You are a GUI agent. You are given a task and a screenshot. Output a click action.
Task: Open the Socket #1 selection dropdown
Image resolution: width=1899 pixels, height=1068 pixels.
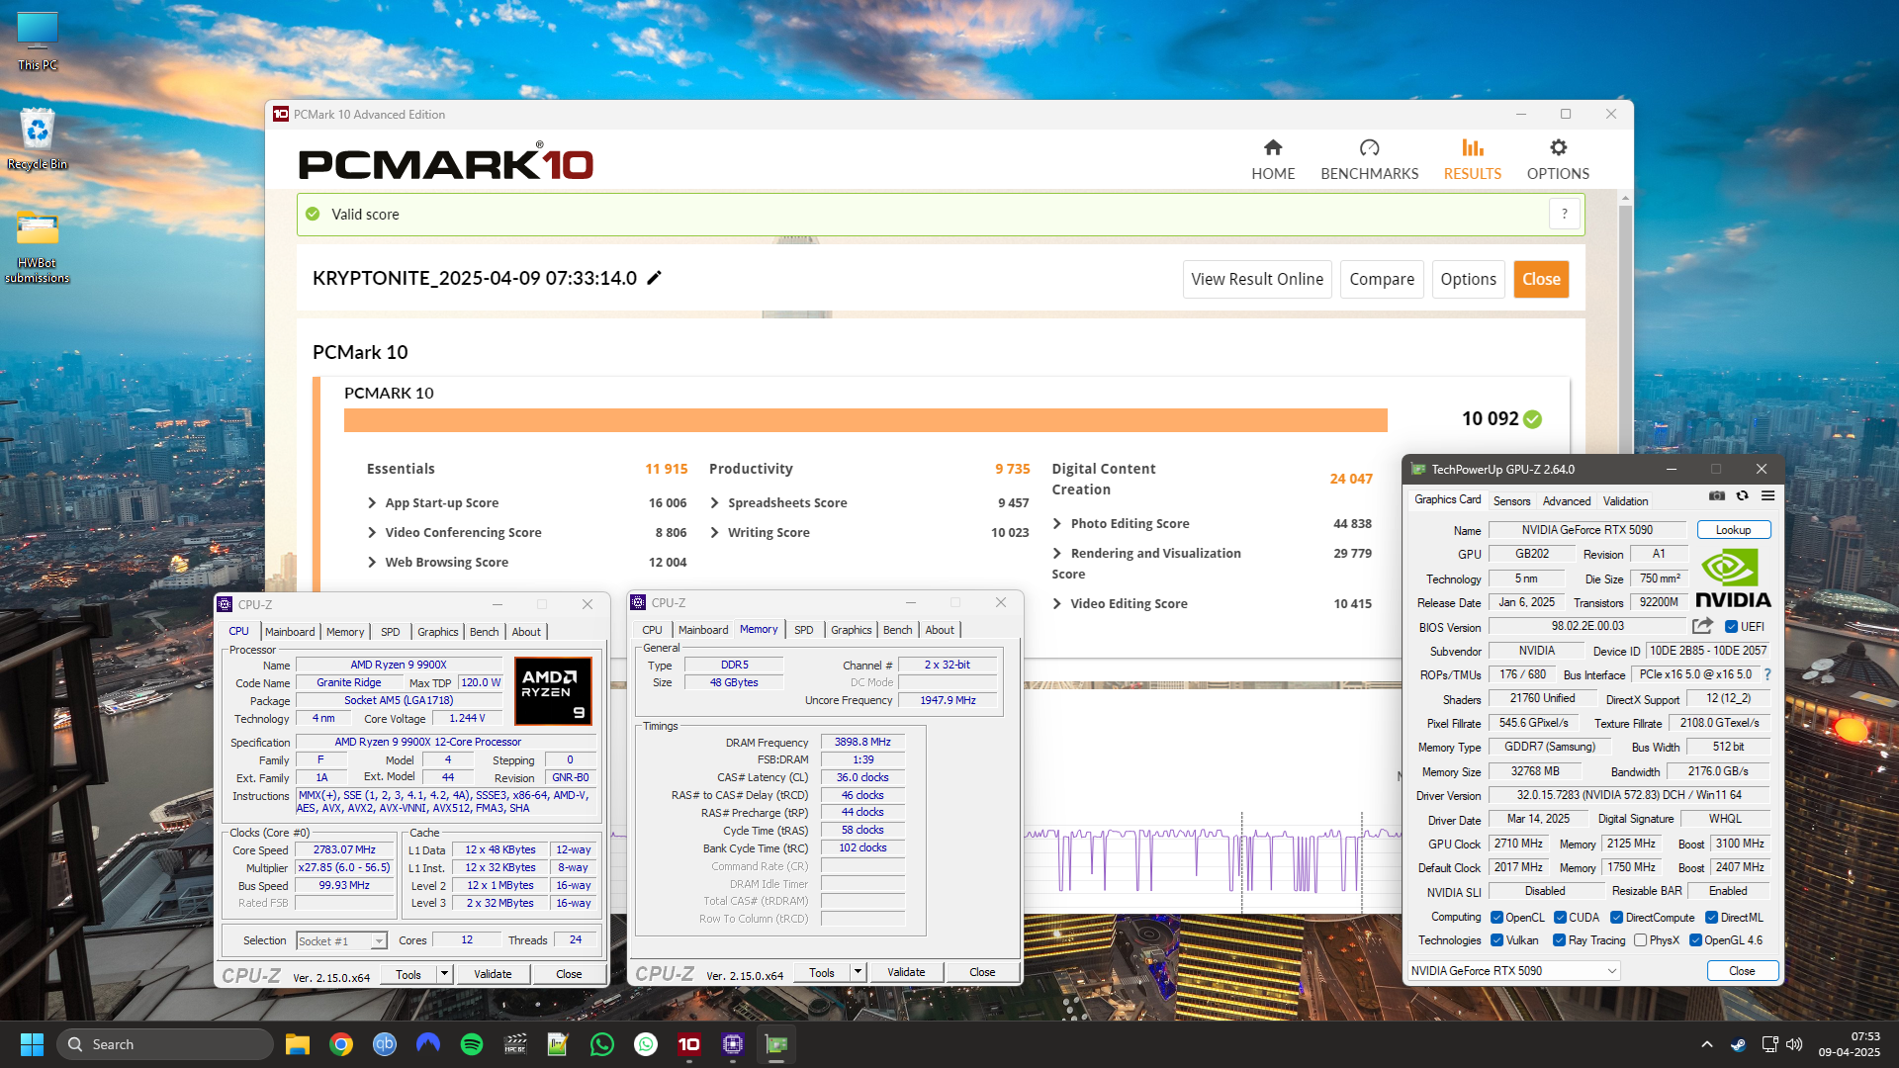[x=341, y=940]
